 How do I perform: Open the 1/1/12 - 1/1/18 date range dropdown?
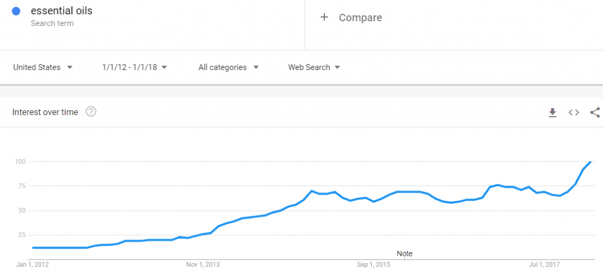(x=135, y=67)
